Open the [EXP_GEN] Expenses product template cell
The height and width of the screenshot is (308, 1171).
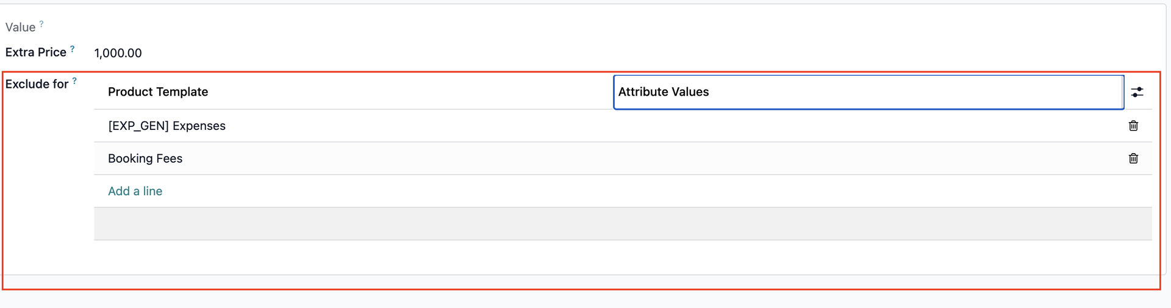(167, 126)
